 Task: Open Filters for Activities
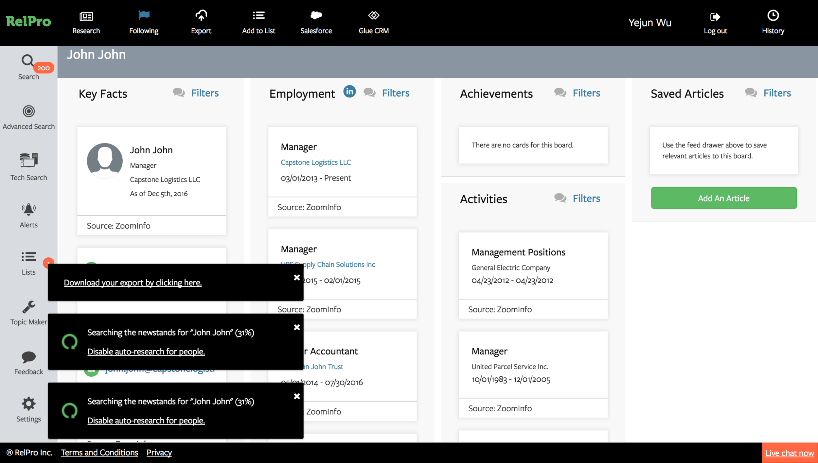[586, 198]
